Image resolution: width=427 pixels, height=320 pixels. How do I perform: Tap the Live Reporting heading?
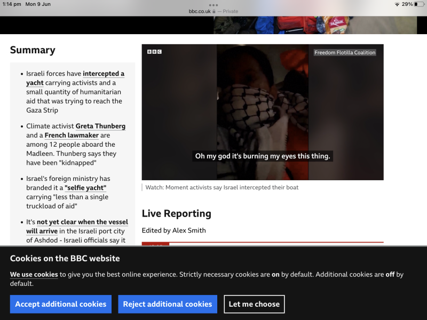coord(177,214)
